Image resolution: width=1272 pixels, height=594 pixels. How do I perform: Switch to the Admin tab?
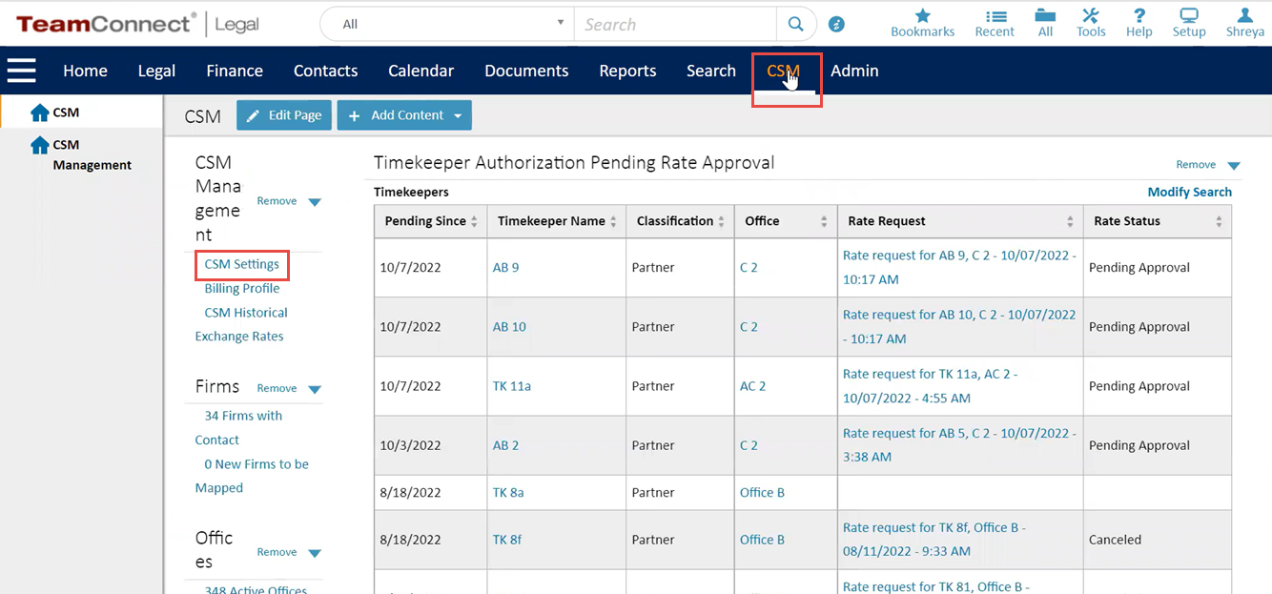[853, 71]
